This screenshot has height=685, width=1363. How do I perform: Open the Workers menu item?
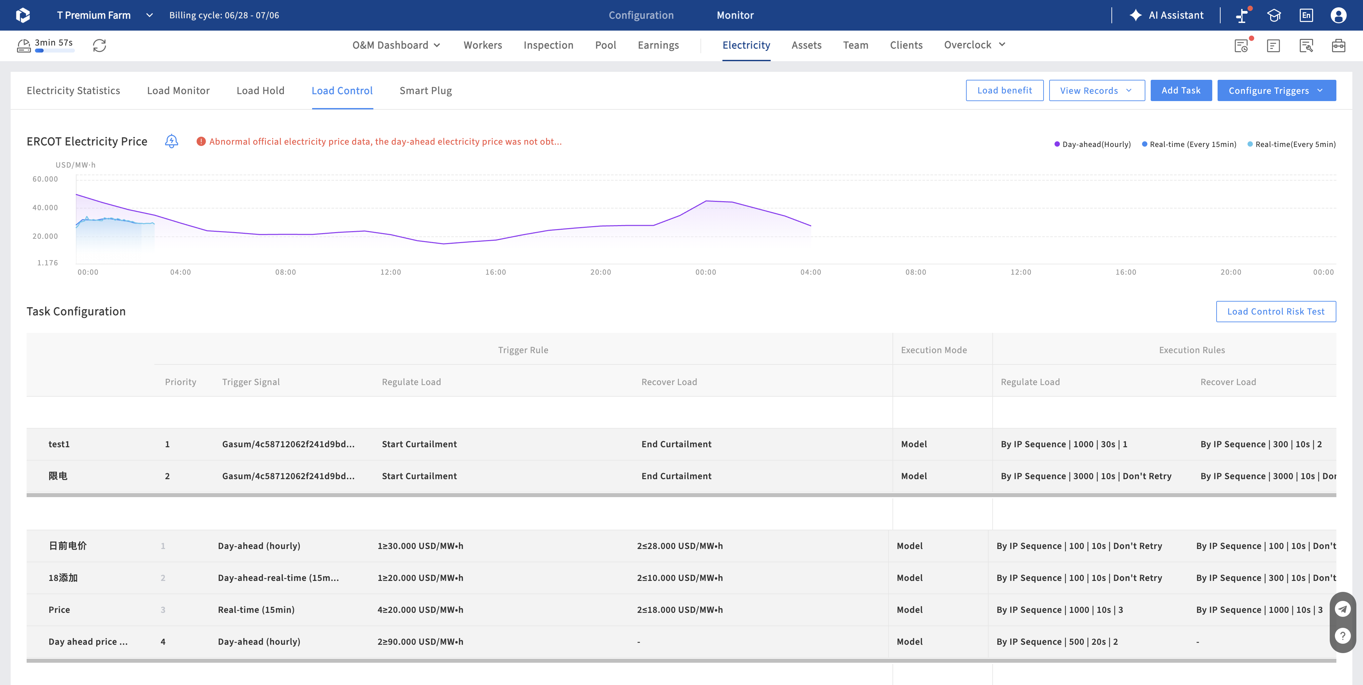pyautogui.click(x=483, y=46)
